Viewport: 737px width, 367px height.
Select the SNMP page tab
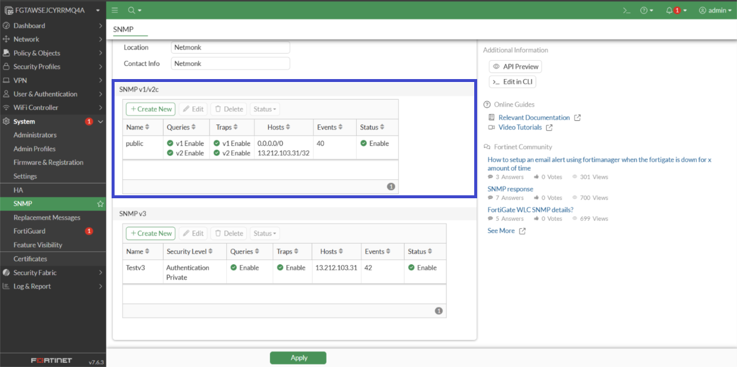coord(123,29)
